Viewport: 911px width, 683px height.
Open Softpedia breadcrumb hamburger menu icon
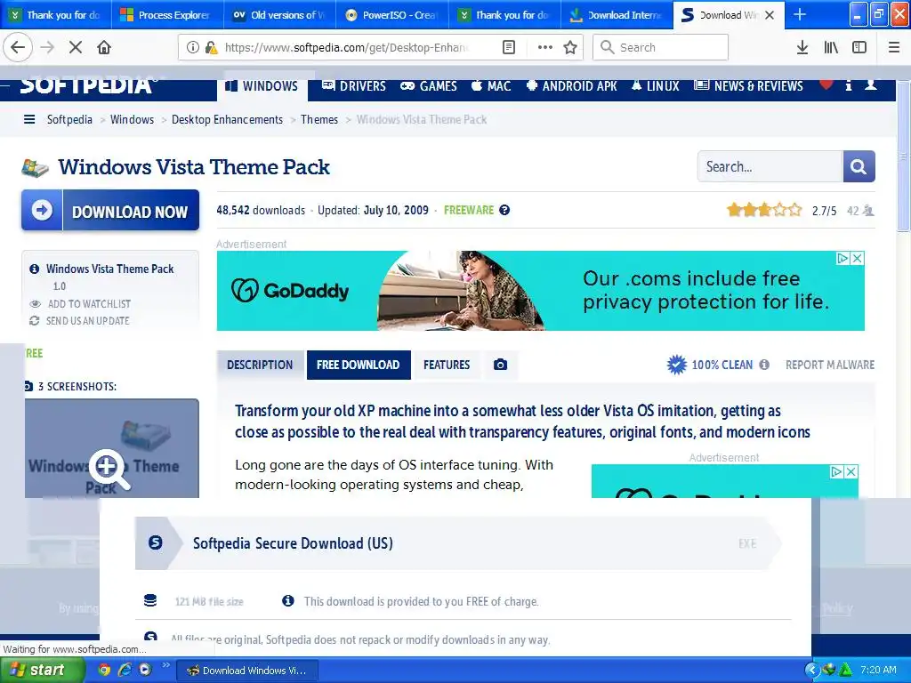tap(29, 120)
